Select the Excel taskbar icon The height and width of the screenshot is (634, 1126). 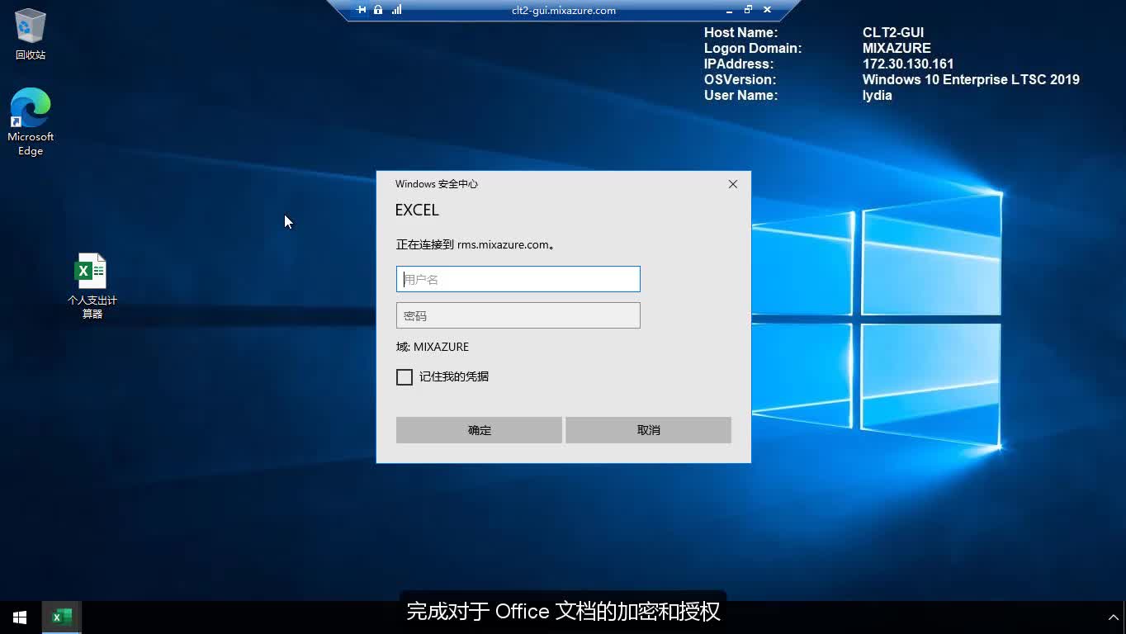tap(61, 617)
